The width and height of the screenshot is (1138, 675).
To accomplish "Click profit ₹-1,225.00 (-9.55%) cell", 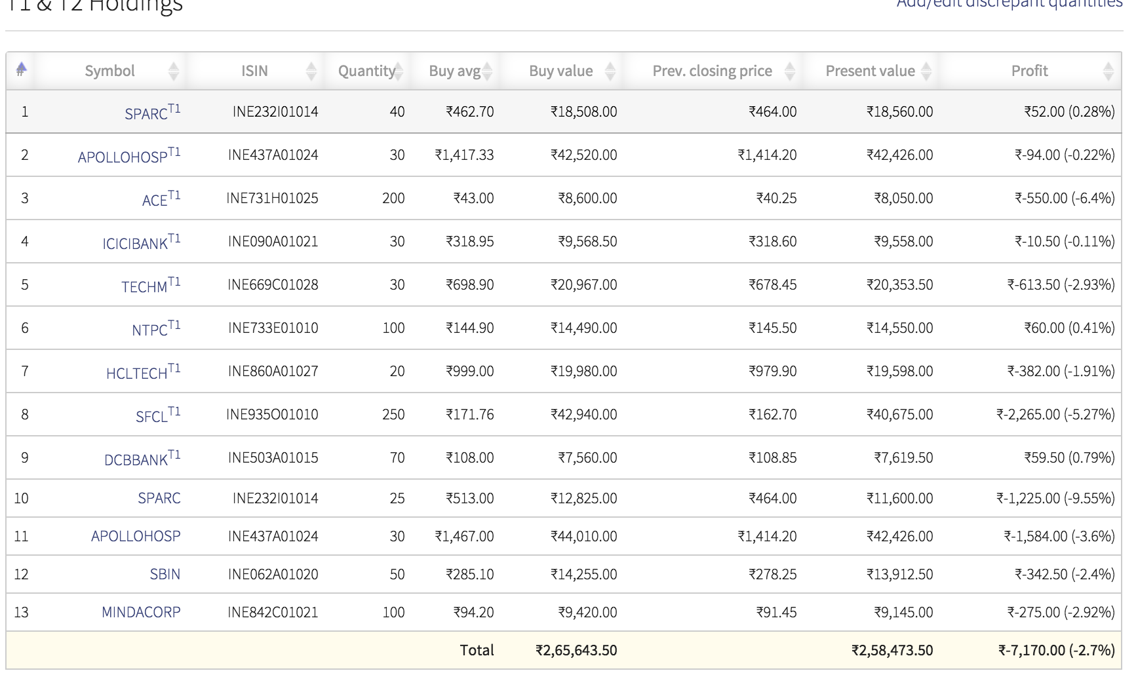I will pos(1055,498).
